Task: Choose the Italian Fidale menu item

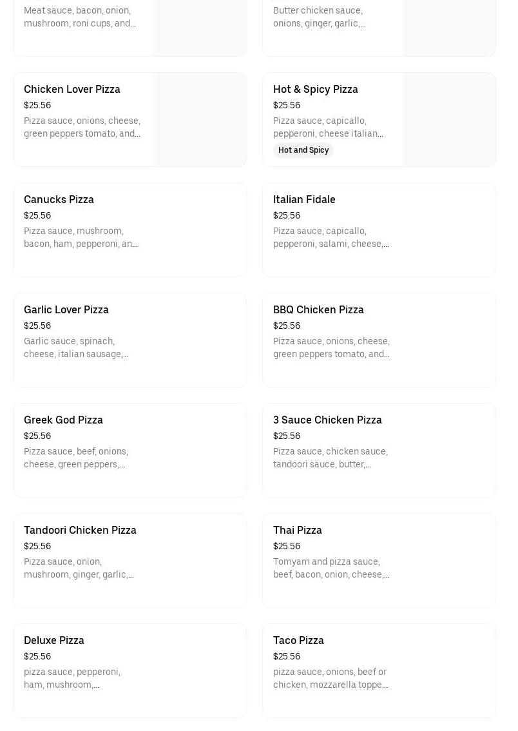Action: (x=379, y=229)
